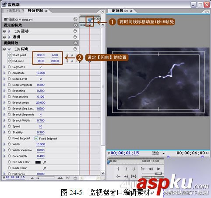The image size is (211, 198).
Task: Select the 闪电 transform box icon
Action: (x=17, y=49)
